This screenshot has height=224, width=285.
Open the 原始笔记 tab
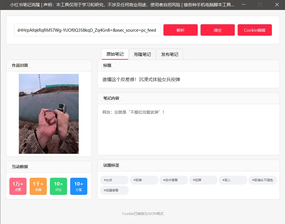pyautogui.click(x=115, y=54)
